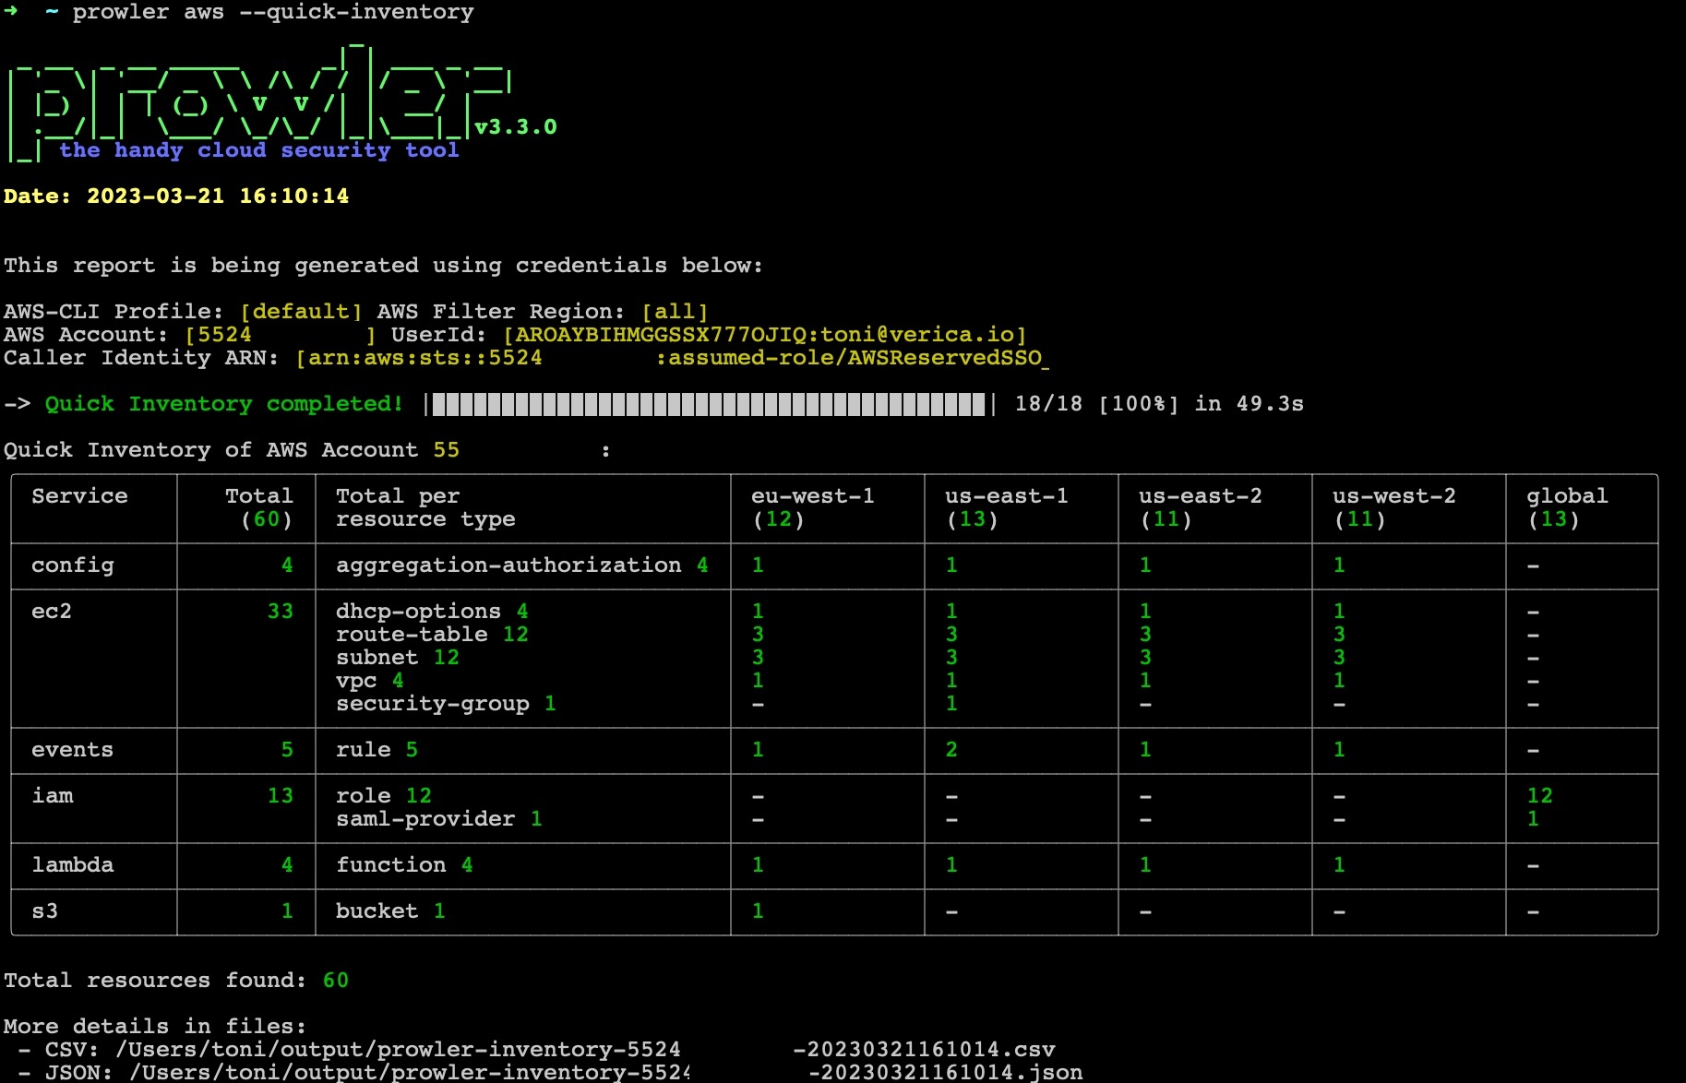
Task: Click the Total resources found 60 value
Action: coord(336,981)
